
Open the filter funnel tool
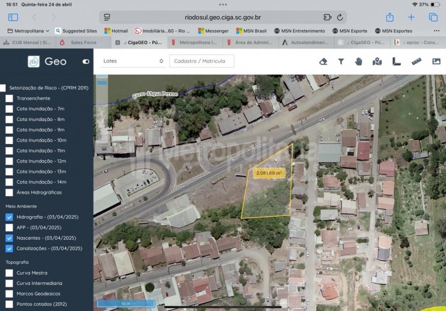tap(341, 61)
